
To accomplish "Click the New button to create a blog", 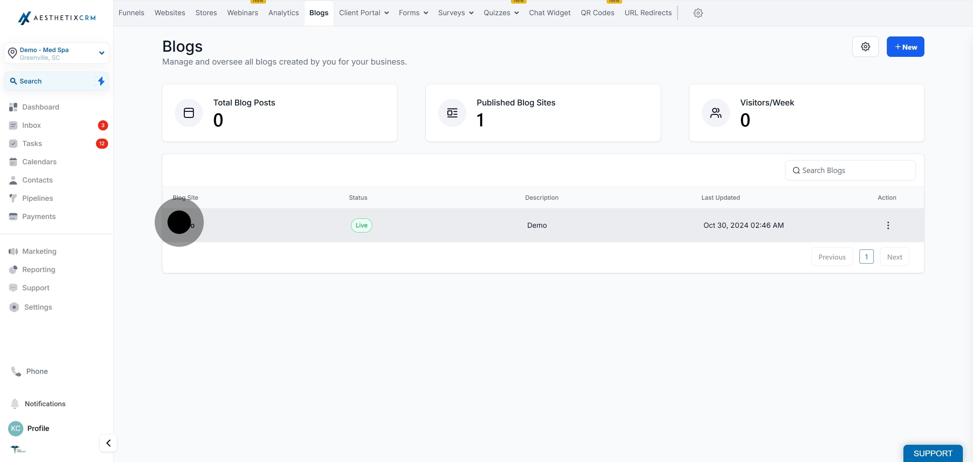I will coord(905,46).
